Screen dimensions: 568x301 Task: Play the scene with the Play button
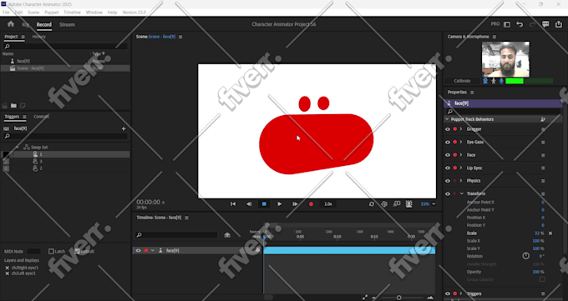pos(279,204)
